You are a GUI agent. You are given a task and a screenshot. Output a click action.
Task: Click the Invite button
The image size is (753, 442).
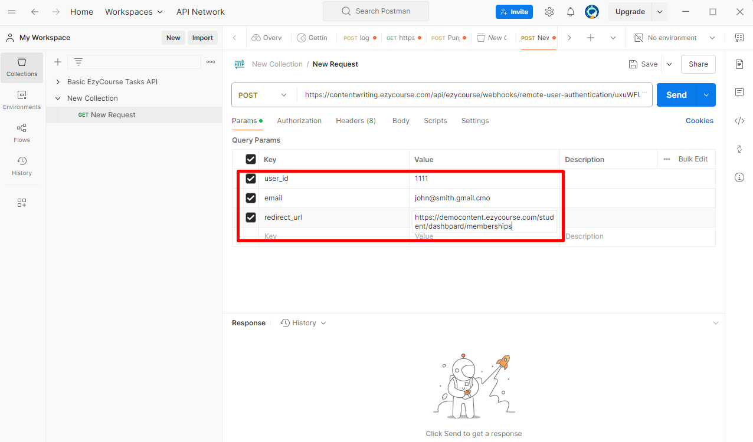pos(515,12)
